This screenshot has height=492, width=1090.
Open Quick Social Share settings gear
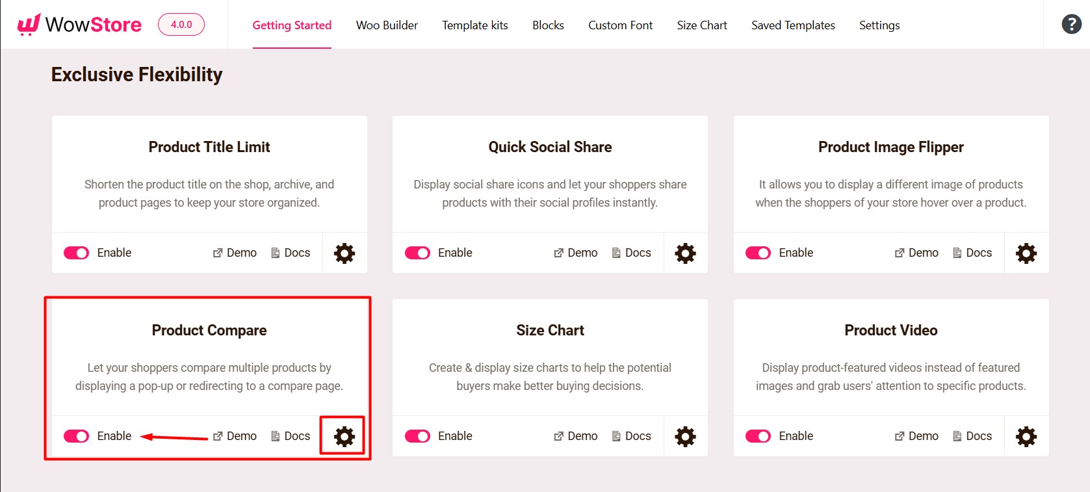pyautogui.click(x=684, y=253)
